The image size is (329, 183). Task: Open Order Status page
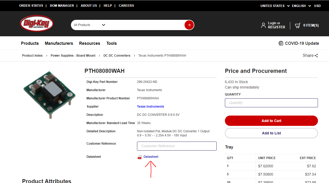31,6
